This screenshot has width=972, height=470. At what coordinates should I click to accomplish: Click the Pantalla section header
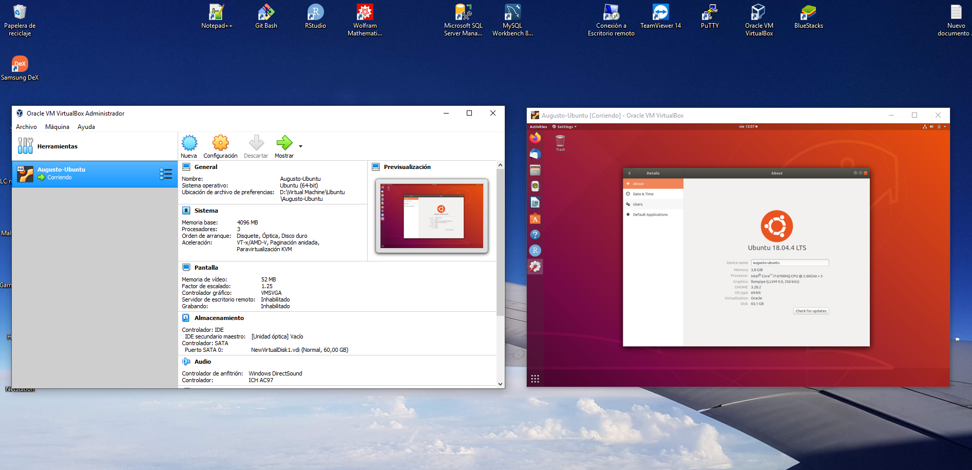pyautogui.click(x=206, y=268)
